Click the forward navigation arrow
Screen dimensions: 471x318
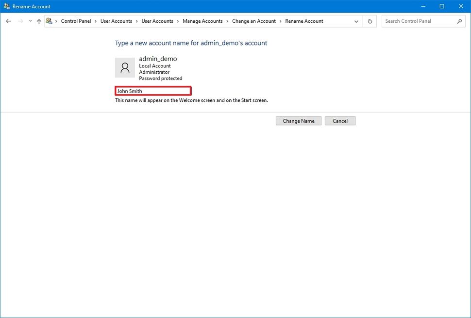[19, 21]
